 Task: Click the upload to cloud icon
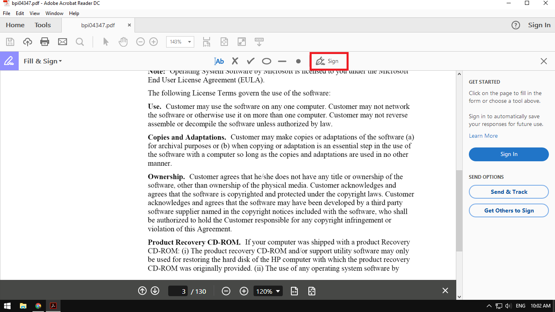tap(27, 41)
